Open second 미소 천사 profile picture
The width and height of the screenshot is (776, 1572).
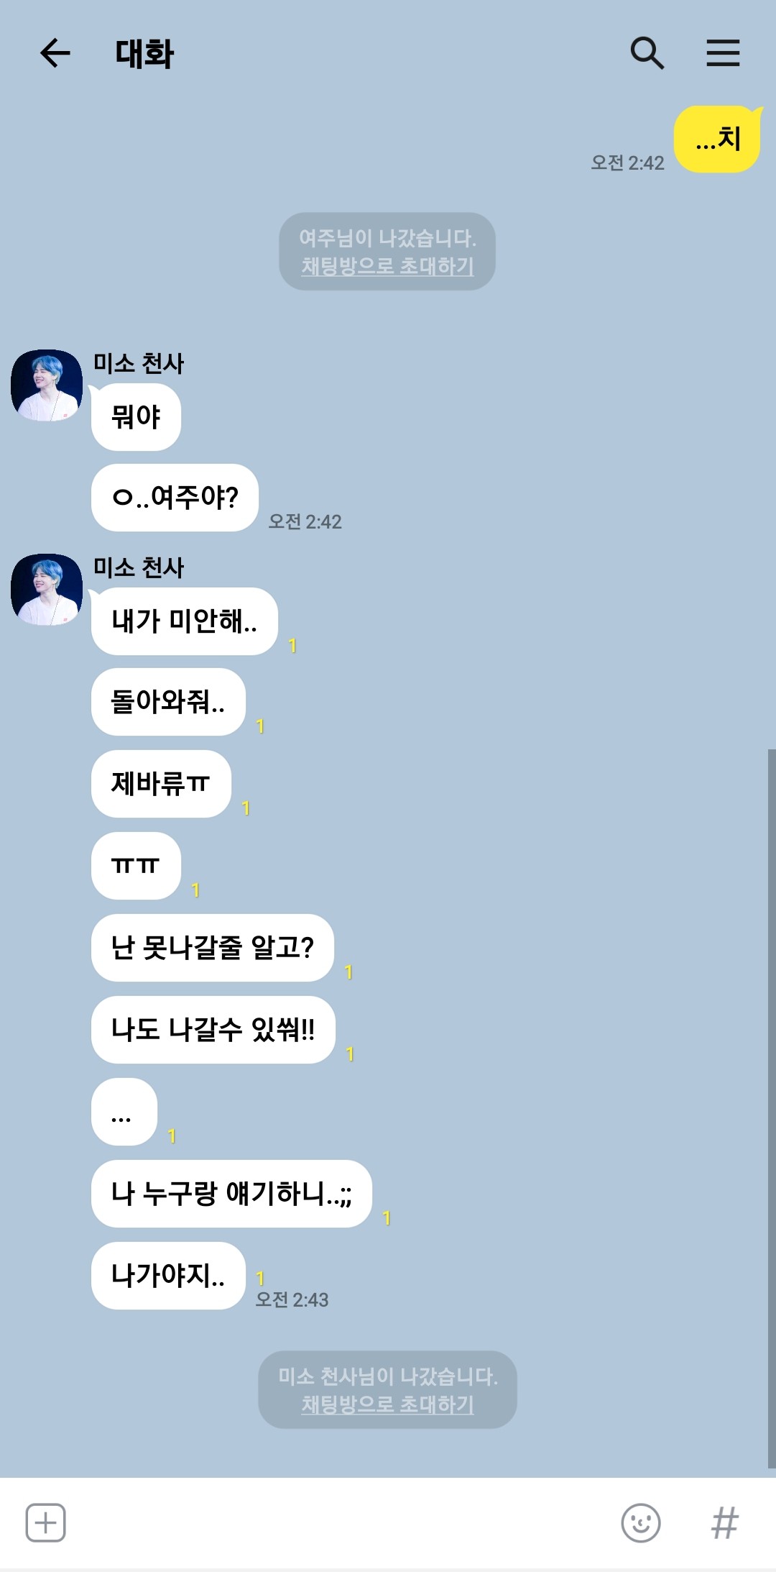point(47,590)
